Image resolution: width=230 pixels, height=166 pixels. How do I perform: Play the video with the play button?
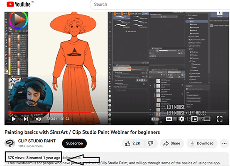tap(14, 119)
